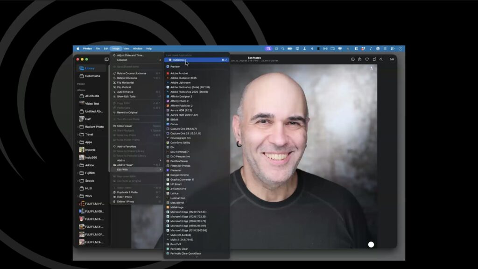Toggle the Favorite heart icon
Viewport: 478px width, 269px height.
point(367,59)
